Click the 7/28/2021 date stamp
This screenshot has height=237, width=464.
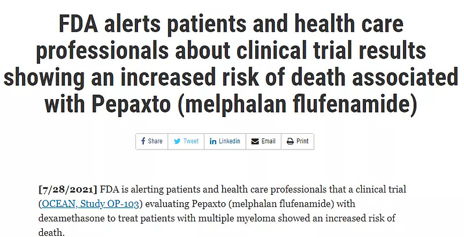68,189
